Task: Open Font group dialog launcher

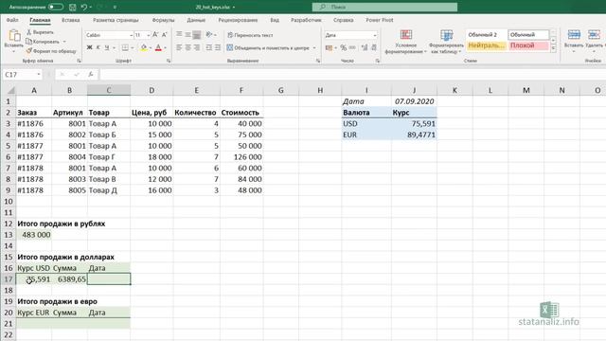Action: (x=169, y=61)
